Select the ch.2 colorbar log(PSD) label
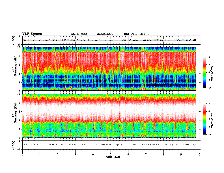 tap(212, 120)
